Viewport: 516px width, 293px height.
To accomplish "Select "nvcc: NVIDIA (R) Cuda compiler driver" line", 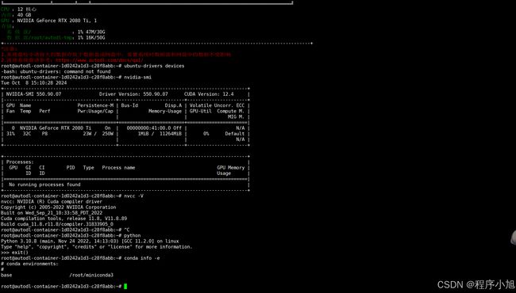I will coord(52,201).
